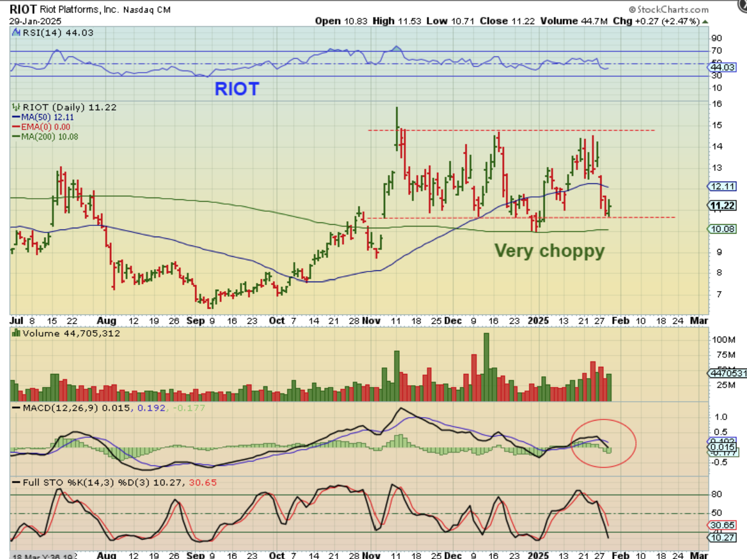Click the 44.03 RSI value tag on right axis

pyautogui.click(x=722, y=68)
